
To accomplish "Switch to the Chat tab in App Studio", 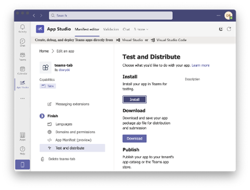I will coord(126,29).
